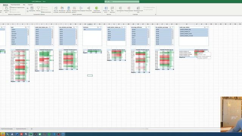Screen dimensions: 242x136
Task: Open the Review (Рецензирование) ribbon tab
Action: click(15, 5)
